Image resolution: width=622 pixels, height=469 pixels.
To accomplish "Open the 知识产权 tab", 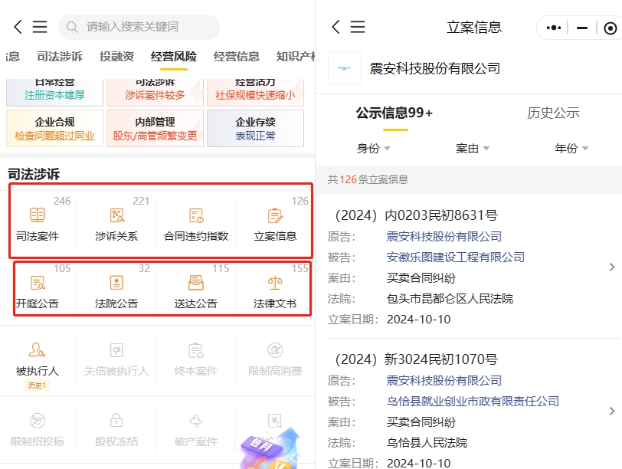I will [296, 57].
